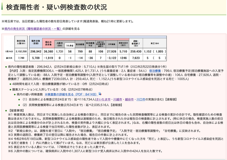Image resolution: width=227 pixels, height=160 pixels.
Task: Click the うち重症 sub-header cell
Action: 70,46
